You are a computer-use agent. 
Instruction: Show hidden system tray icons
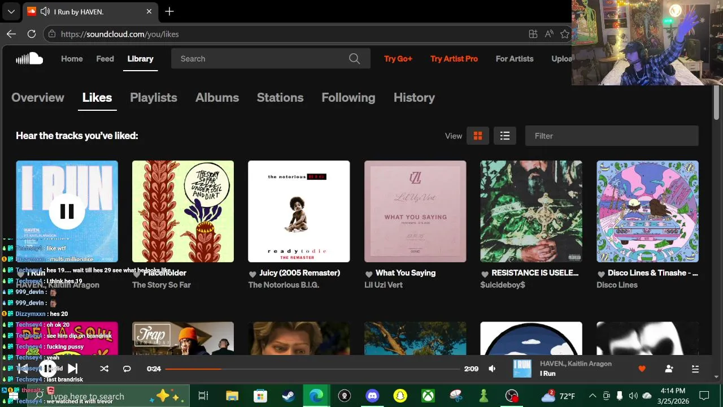pos(593,396)
